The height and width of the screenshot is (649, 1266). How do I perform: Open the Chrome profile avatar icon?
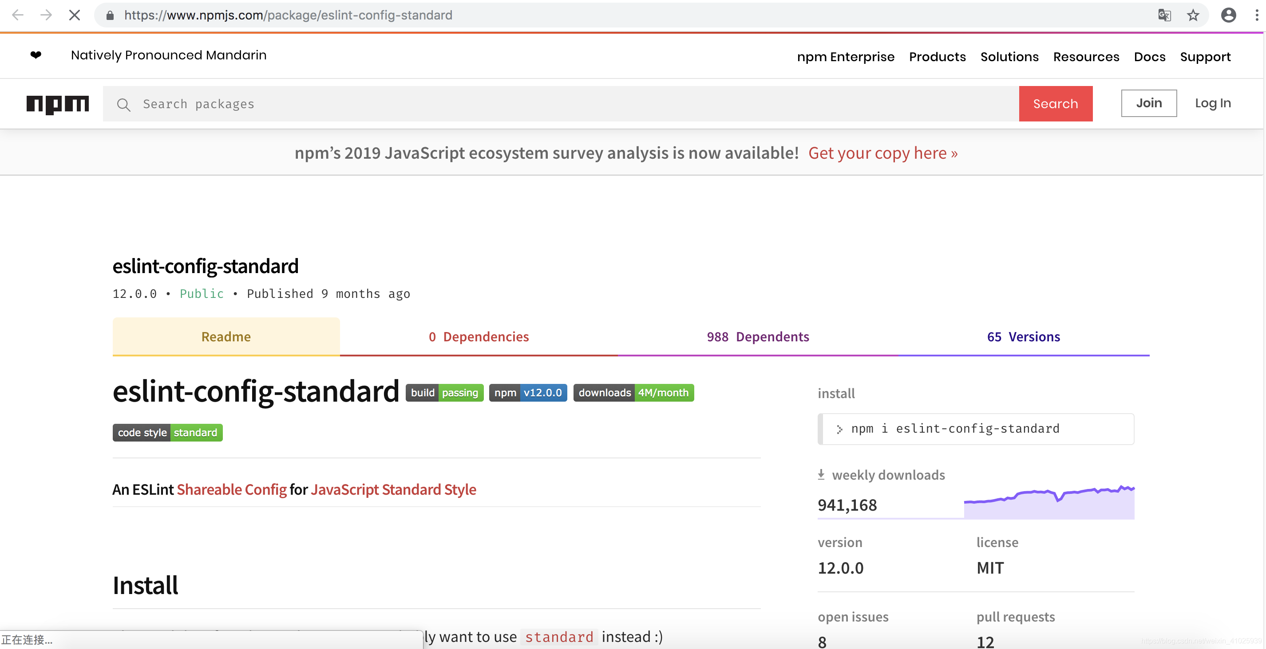coord(1228,15)
